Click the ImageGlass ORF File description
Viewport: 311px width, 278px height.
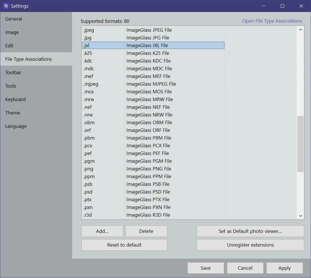tap(148, 130)
